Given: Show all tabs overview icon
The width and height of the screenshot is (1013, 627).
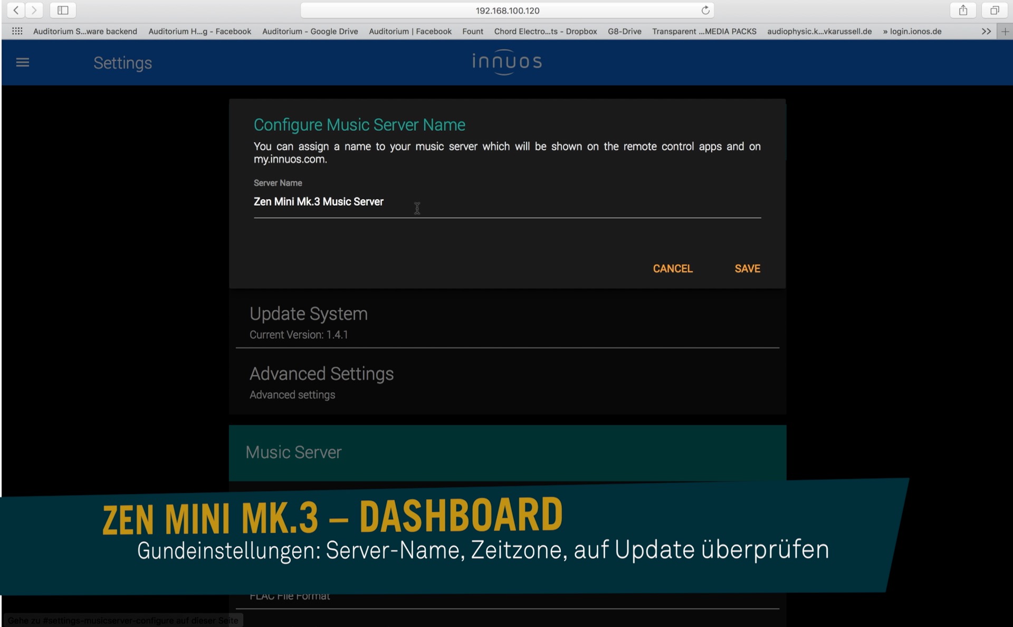Looking at the screenshot, I should coord(995,10).
